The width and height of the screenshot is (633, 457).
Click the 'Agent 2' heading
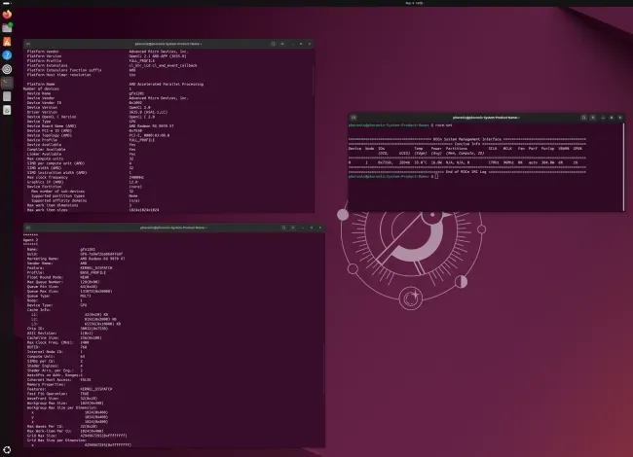coord(31,240)
